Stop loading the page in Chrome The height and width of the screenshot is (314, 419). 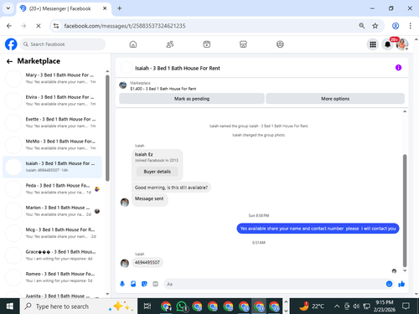pyautogui.click(x=39, y=26)
